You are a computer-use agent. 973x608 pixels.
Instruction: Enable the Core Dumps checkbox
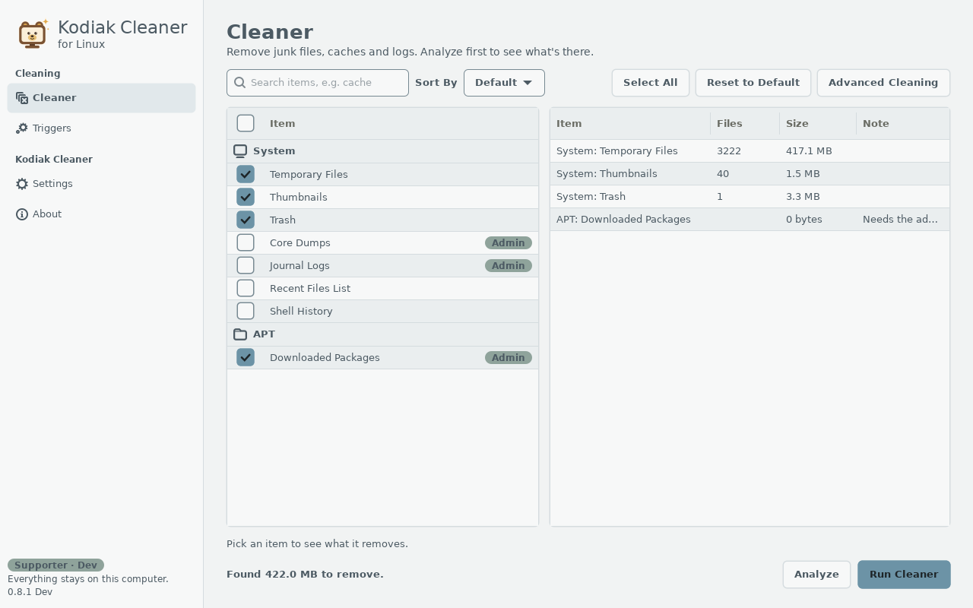pyautogui.click(x=246, y=242)
